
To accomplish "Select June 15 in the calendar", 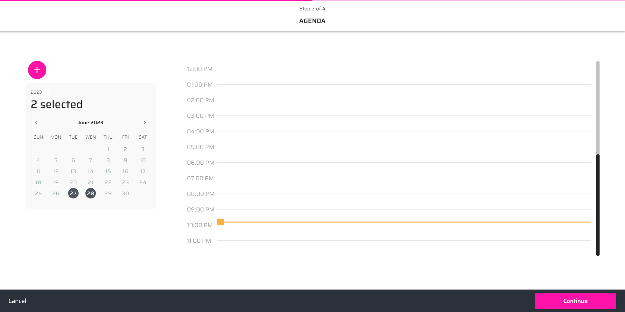I will 108,171.
